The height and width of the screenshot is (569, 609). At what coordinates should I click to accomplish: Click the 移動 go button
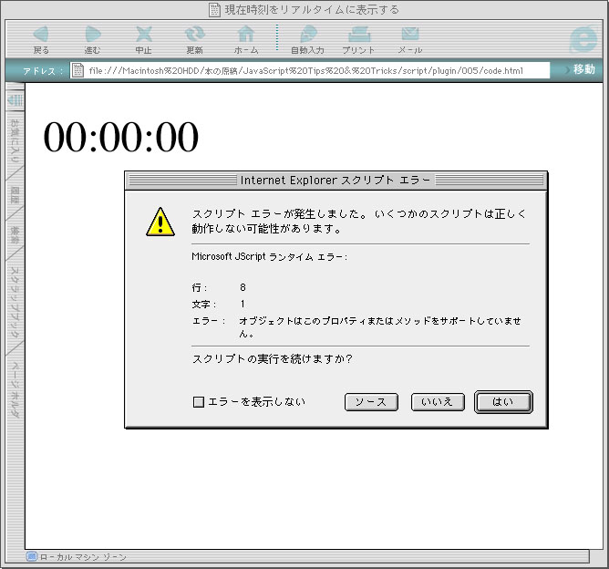pyautogui.click(x=583, y=70)
